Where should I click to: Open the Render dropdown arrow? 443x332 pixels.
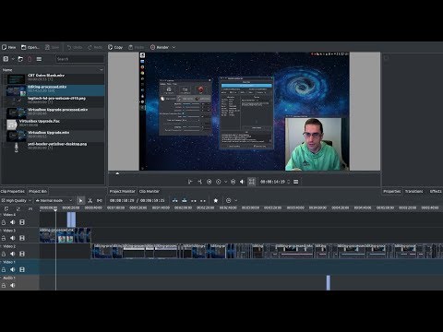pyautogui.click(x=174, y=47)
